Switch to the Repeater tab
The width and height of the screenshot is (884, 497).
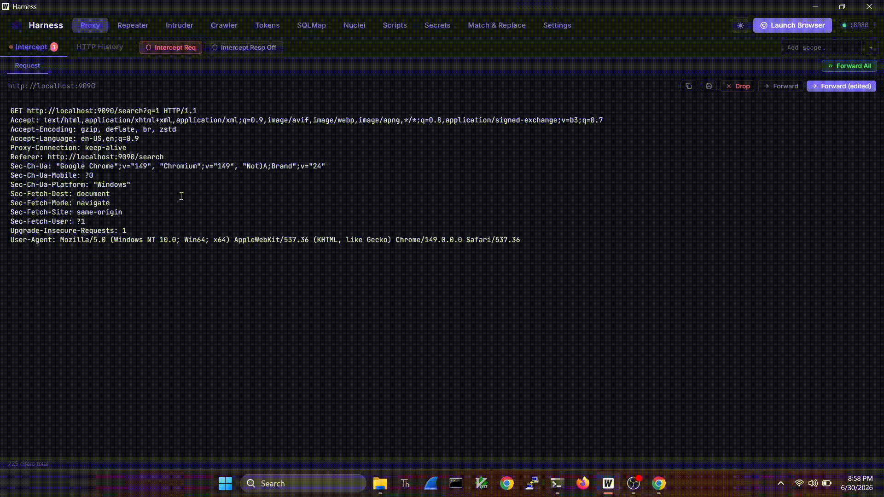(133, 25)
